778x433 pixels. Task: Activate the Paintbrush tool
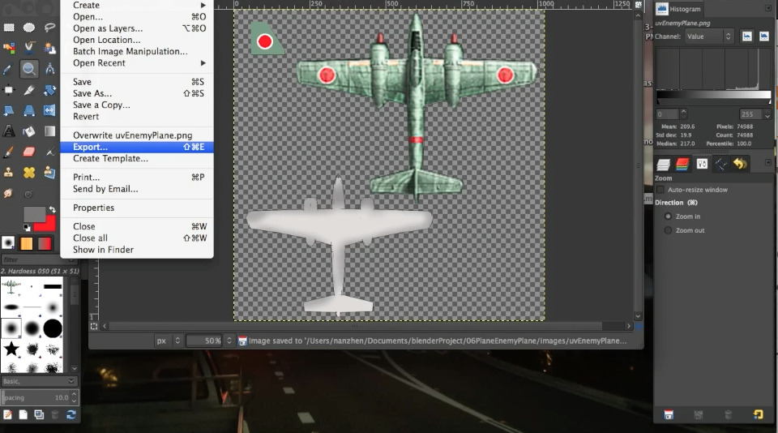[8, 152]
